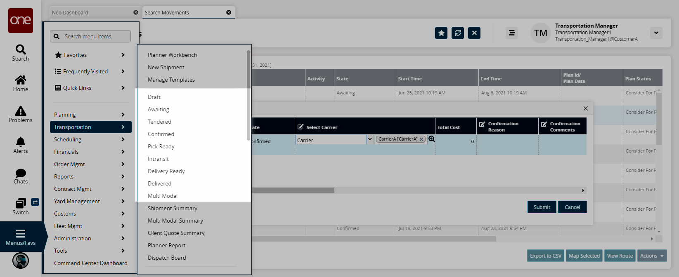The image size is (679, 277).
Task: Select Confirmed shipments submenu item
Action: [x=161, y=134]
